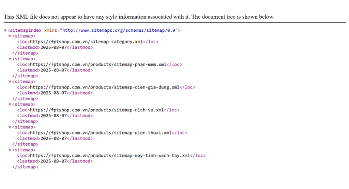The width and height of the screenshot is (349, 189).
Task: Collapse the sitemap node containing sitemap-category.xml
Action: 10,36
